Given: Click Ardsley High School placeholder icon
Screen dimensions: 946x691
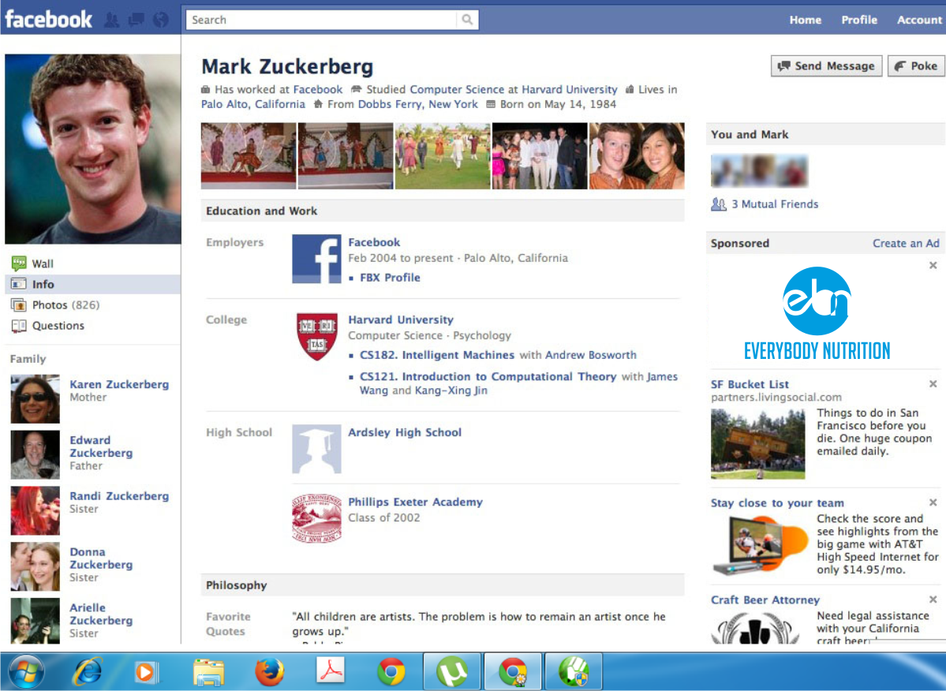Looking at the screenshot, I should [316, 449].
